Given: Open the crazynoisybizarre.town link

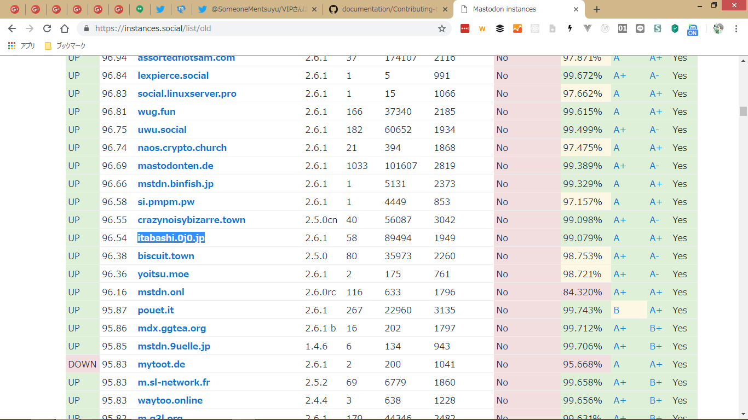Looking at the screenshot, I should pos(191,220).
